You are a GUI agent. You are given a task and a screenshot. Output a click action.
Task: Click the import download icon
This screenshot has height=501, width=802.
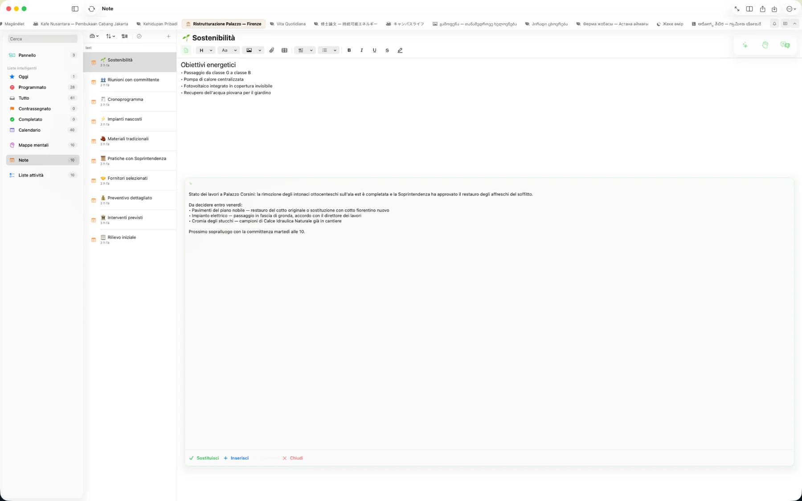pos(774,9)
